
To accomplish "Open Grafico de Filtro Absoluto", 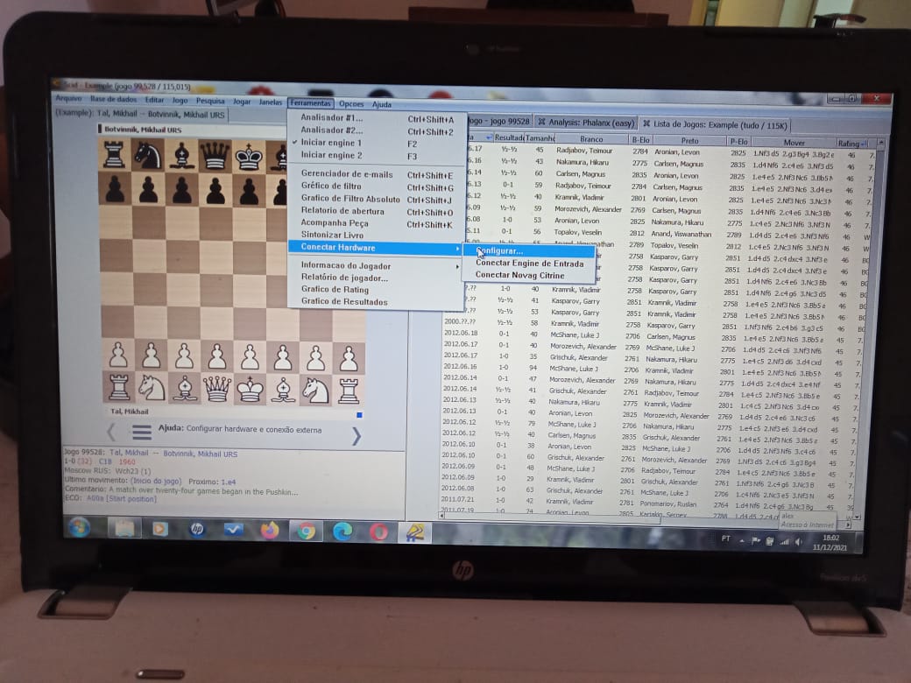I will (x=377, y=199).
